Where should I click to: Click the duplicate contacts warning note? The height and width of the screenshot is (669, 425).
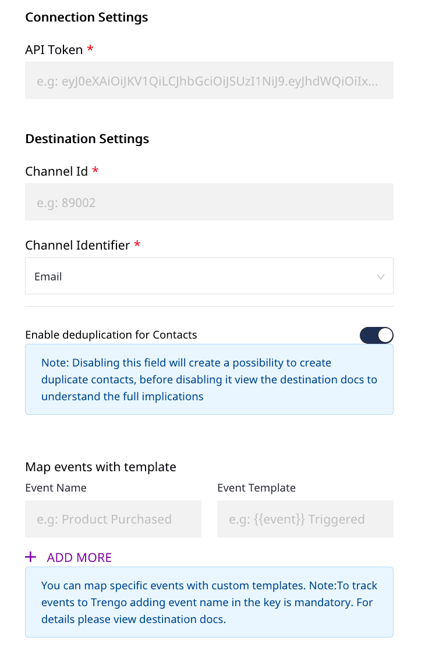pos(209,379)
